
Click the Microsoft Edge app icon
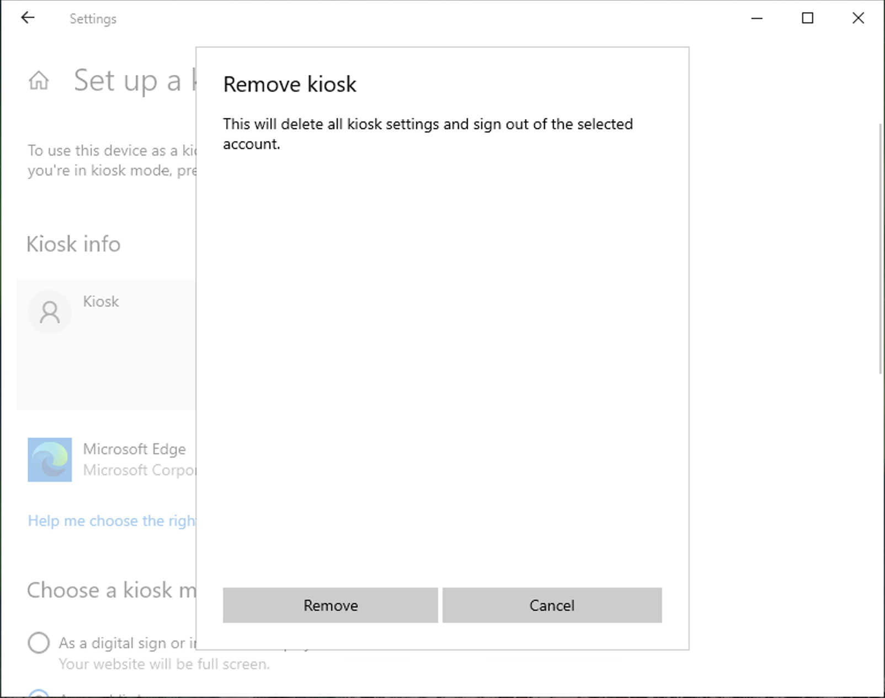(50, 460)
